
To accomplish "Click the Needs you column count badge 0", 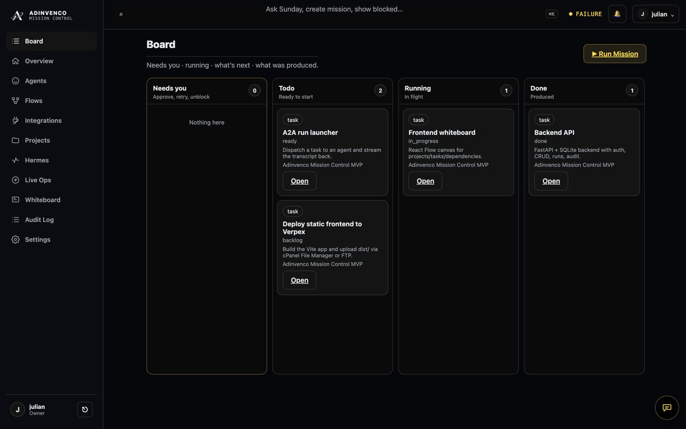I will click(254, 90).
